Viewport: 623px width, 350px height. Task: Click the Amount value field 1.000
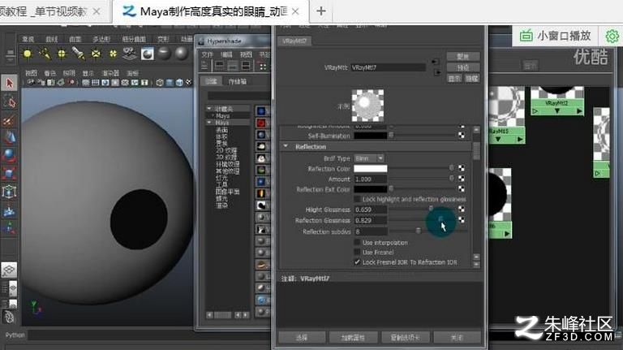coord(370,179)
